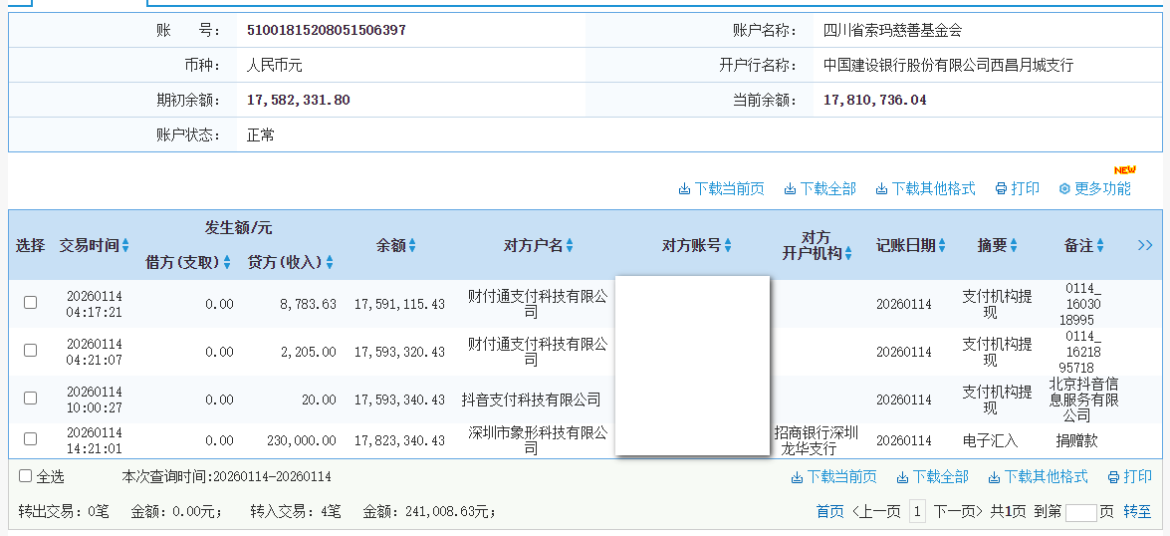This screenshot has height=536, width=1170.
Task: Sort by 余额 balance column arrows
Action: pos(412,246)
